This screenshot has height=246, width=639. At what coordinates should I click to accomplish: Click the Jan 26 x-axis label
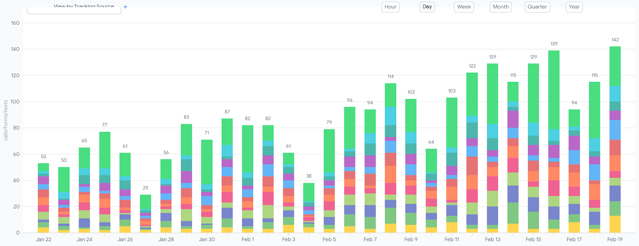coord(125,240)
